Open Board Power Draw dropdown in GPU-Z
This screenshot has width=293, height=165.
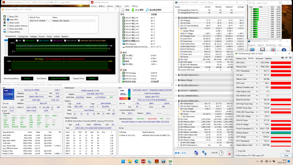click(x=257, y=100)
